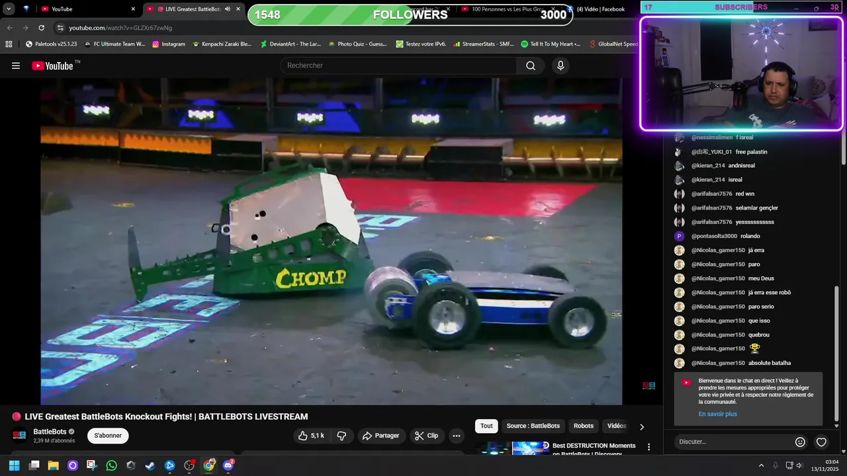
Task: Open the Chrome apps grid in bookmarks bar
Action: (9, 44)
